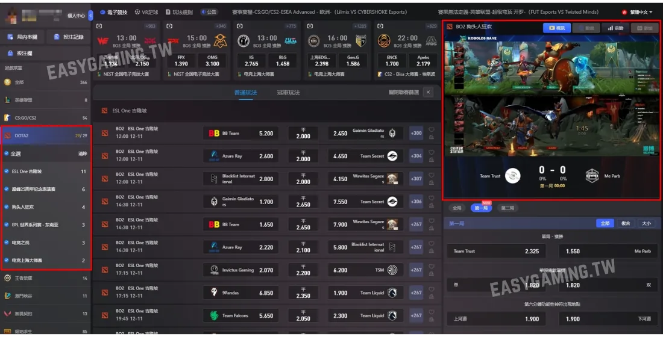Select the 第二局 map tab
663x337 pixels.
click(507, 208)
